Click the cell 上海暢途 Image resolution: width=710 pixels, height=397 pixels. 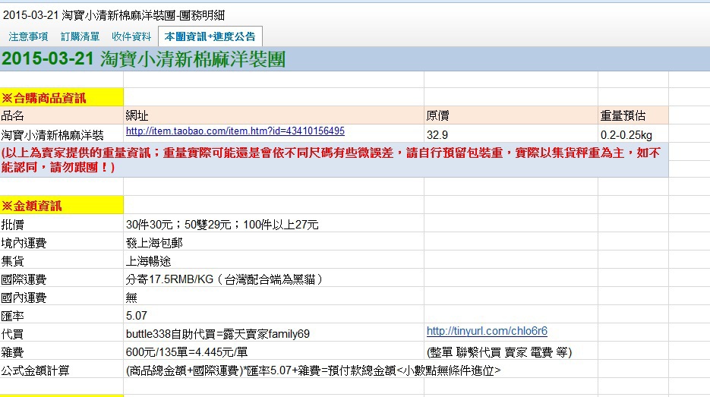[x=273, y=260]
